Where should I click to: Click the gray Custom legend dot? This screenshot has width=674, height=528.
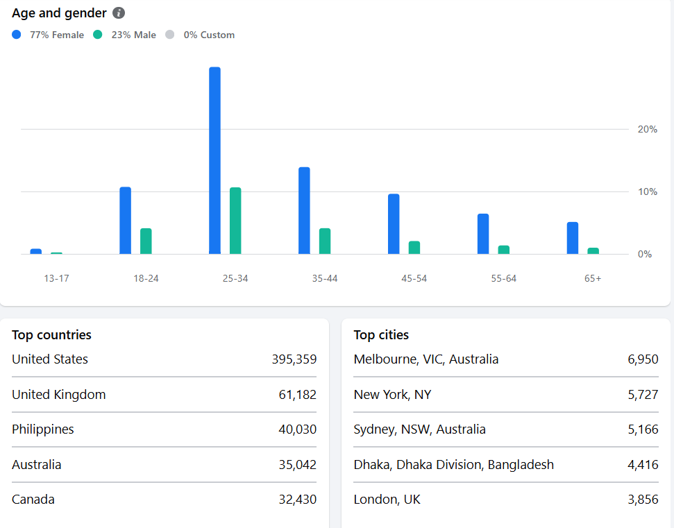(170, 35)
